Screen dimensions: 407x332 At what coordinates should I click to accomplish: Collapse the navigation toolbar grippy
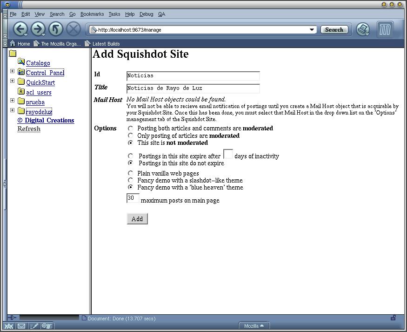point(5,29)
